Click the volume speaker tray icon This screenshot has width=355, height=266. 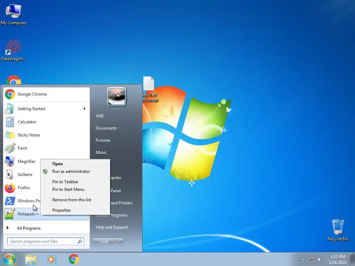[320, 259]
